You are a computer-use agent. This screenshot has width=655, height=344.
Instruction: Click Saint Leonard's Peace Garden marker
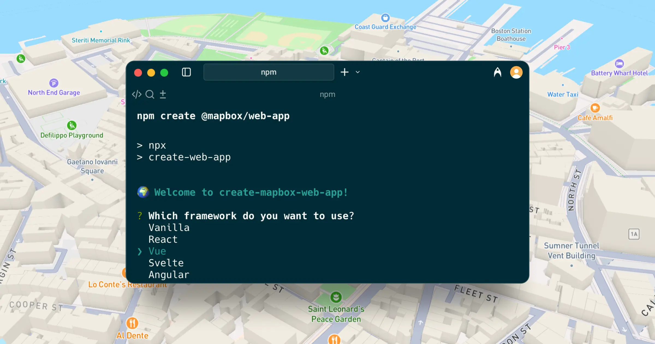tap(336, 297)
